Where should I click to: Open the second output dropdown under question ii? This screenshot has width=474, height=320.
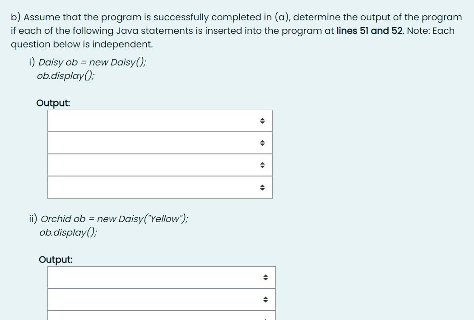[162, 299]
